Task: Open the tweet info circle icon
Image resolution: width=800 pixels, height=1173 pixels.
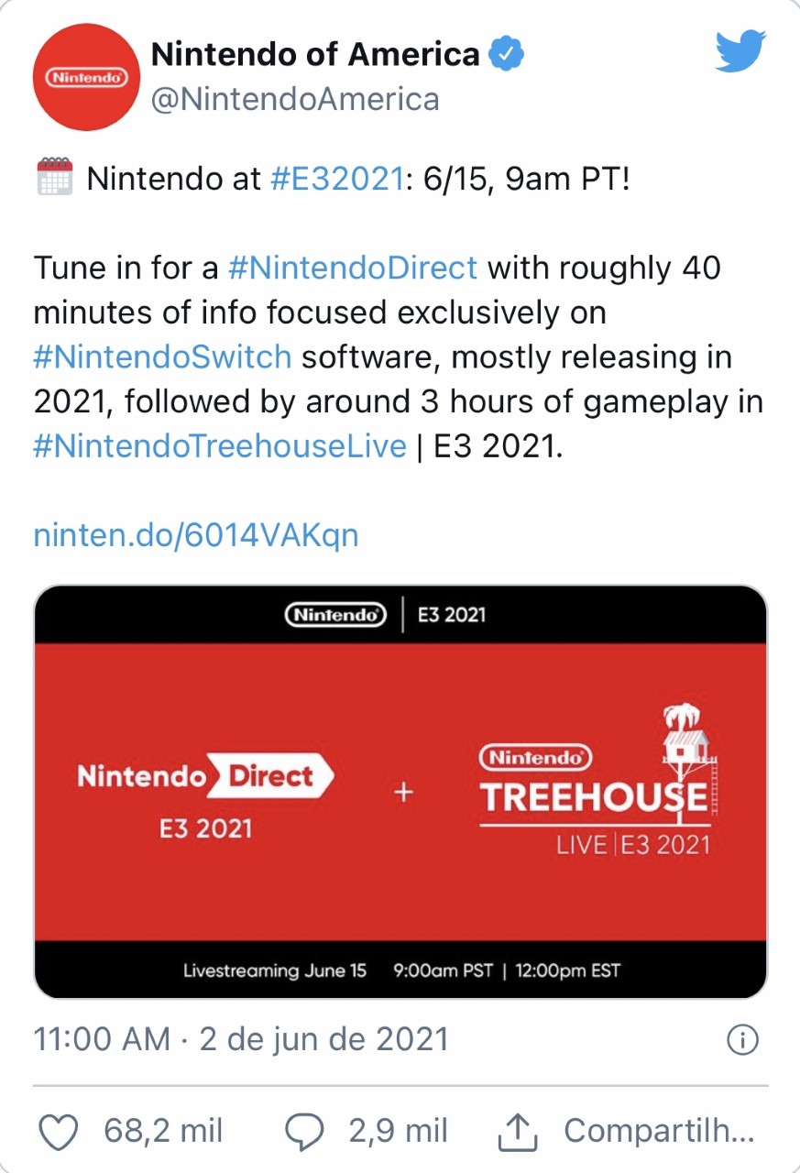Action: (x=741, y=1040)
